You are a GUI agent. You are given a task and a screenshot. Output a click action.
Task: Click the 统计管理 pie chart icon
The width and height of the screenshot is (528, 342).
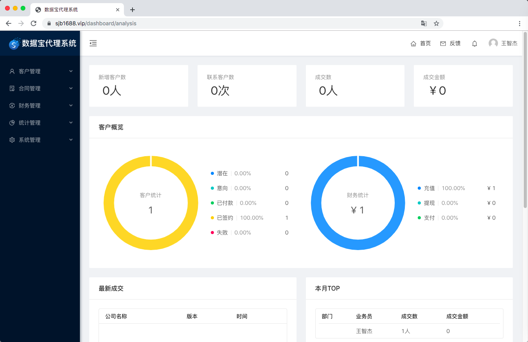coord(12,123)
